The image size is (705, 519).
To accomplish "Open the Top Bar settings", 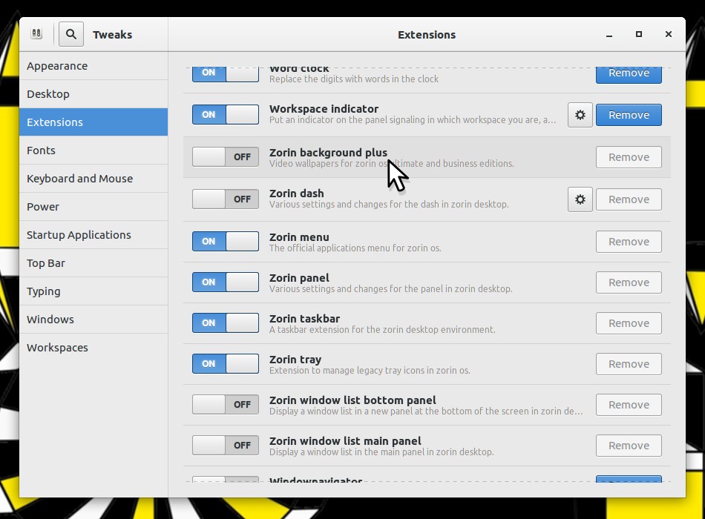I will point(46,263).
